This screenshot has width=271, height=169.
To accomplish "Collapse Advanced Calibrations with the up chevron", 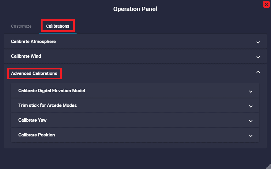I will tap(258, 72).
